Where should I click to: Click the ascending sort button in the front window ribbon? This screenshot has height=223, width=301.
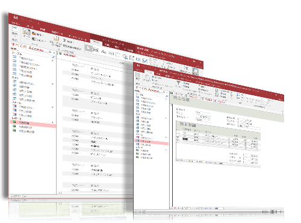(x=186, y=83)
